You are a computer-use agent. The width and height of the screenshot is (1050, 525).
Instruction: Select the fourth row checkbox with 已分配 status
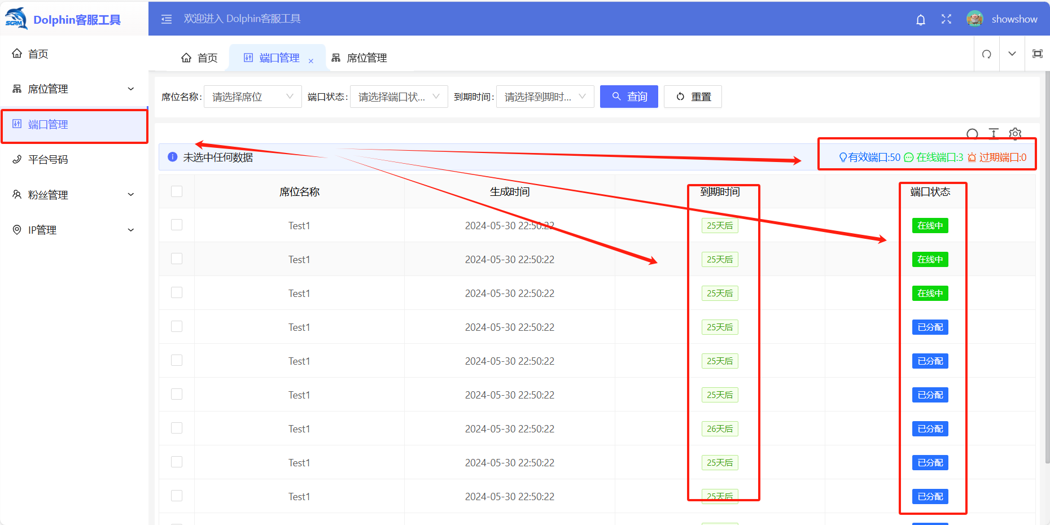[177, 327]
